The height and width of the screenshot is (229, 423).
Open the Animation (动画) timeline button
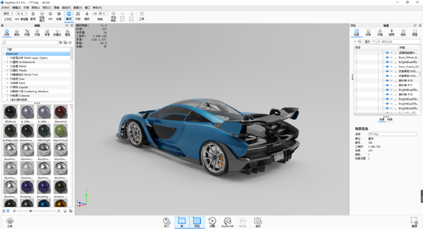[212, 222]
